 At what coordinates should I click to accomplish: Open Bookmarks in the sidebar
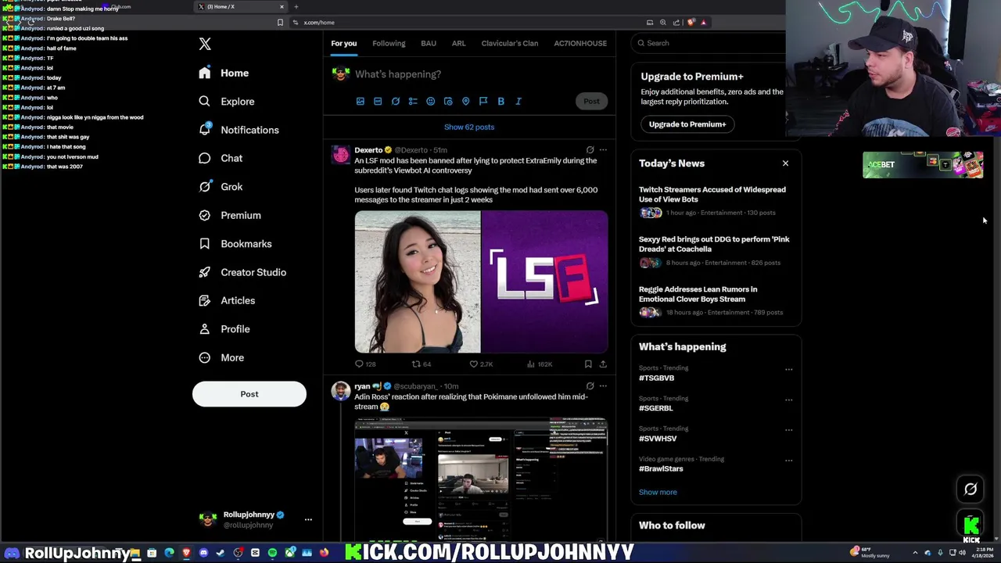click(235, 244)
